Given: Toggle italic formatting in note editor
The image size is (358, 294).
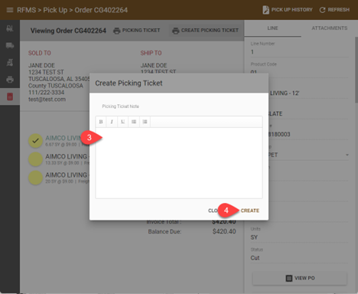Looking at the screenshot, I should pos(112,122).
